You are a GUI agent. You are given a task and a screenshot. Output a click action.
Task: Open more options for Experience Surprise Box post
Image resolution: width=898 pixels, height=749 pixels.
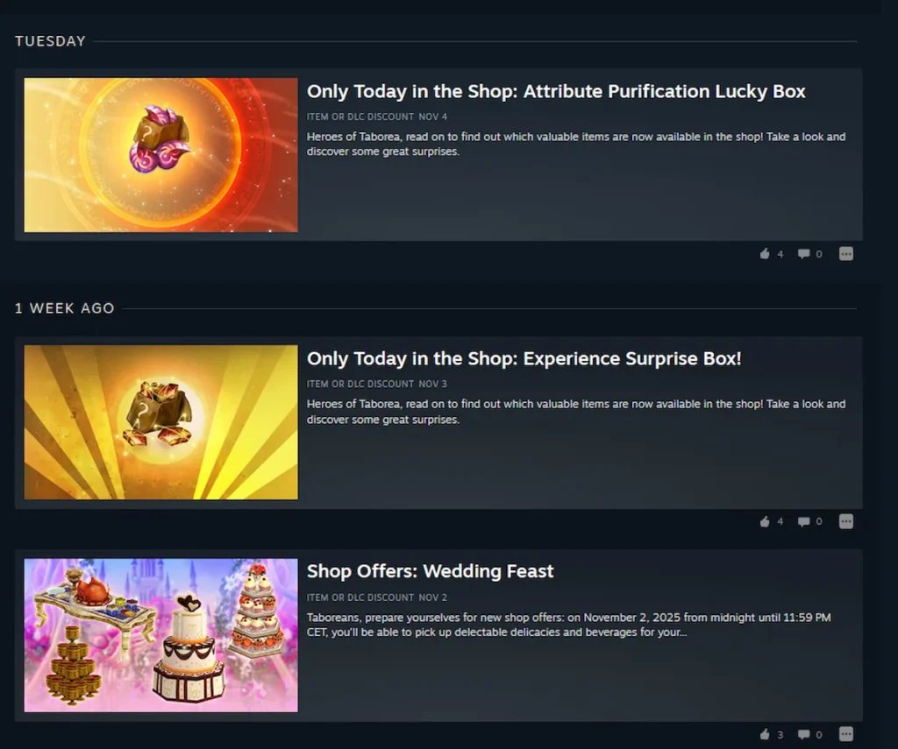tap(846, 521)
